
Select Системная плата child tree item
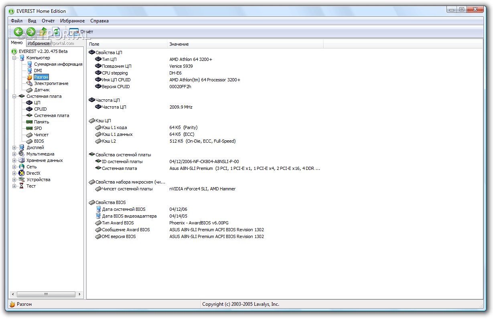point(51,115)
